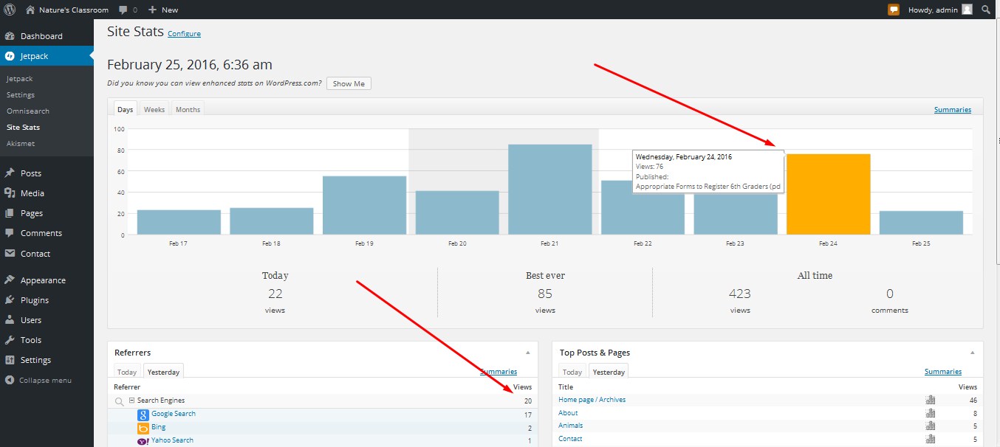1000x447 pixels.
Task: Open the admin bar search magnifier
Action: coord(986,10)
